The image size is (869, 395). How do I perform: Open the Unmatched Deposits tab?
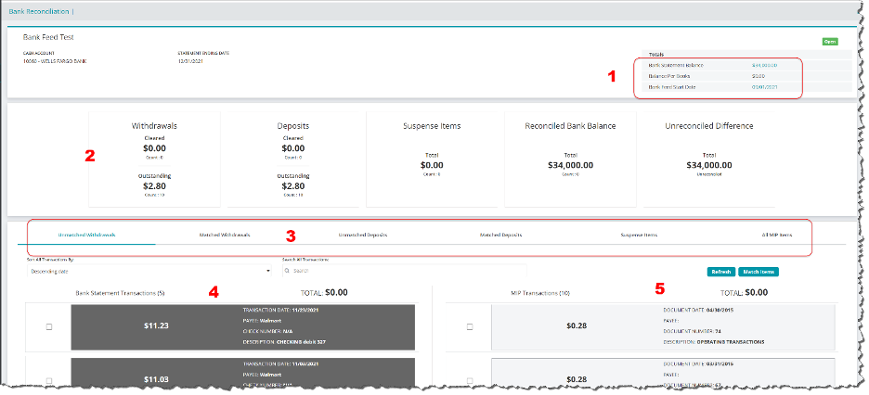click(x=363, y=236)
